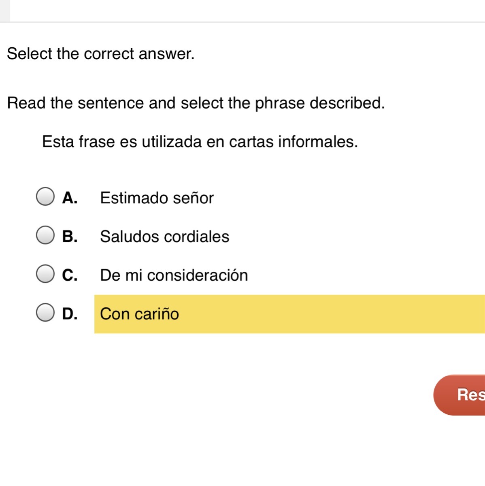Choose the answer text 'Estimado señor'
Image resolution: width=485 pixels, height=486 pixels.
(x=157, y=198)
